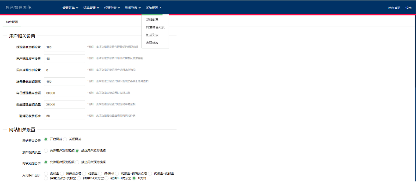This screenshot has height=191, width=416.
Task: Select the 开启网站 radio option
Action: click(x=46, y=139)
